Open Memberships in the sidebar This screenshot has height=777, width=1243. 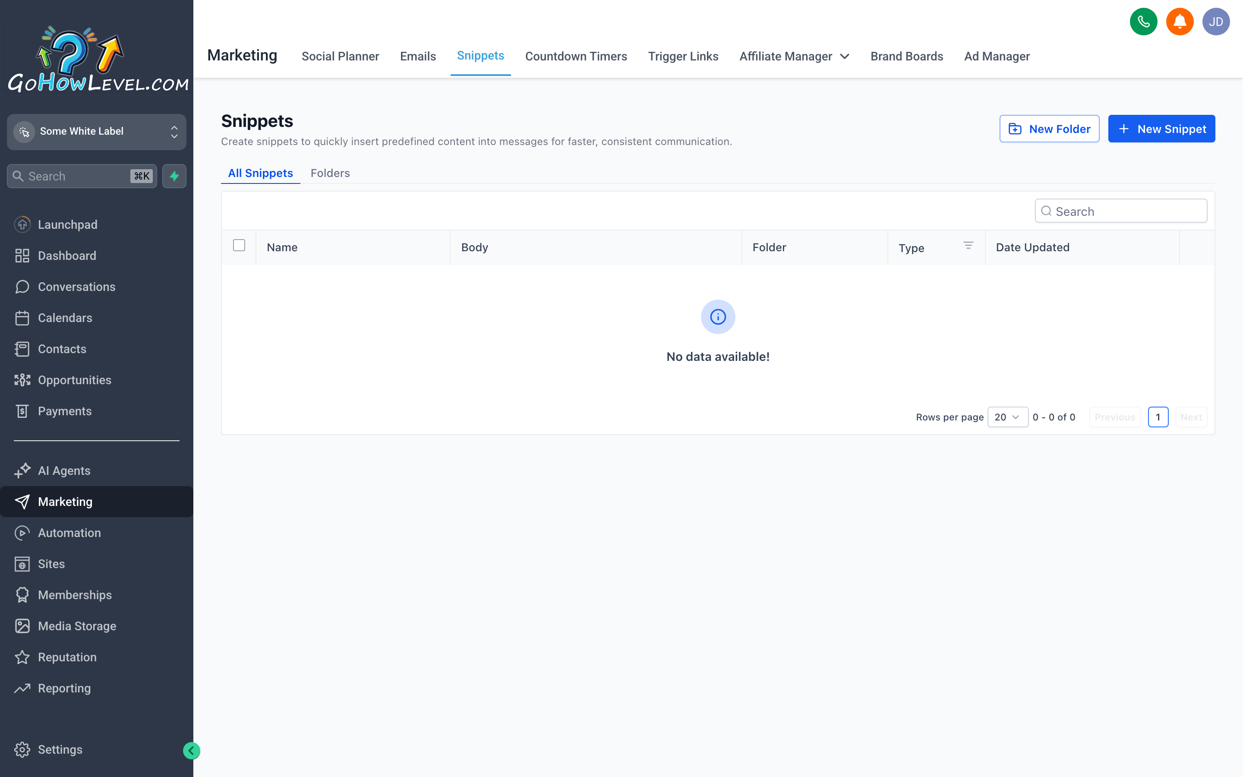tap(97, 595)
